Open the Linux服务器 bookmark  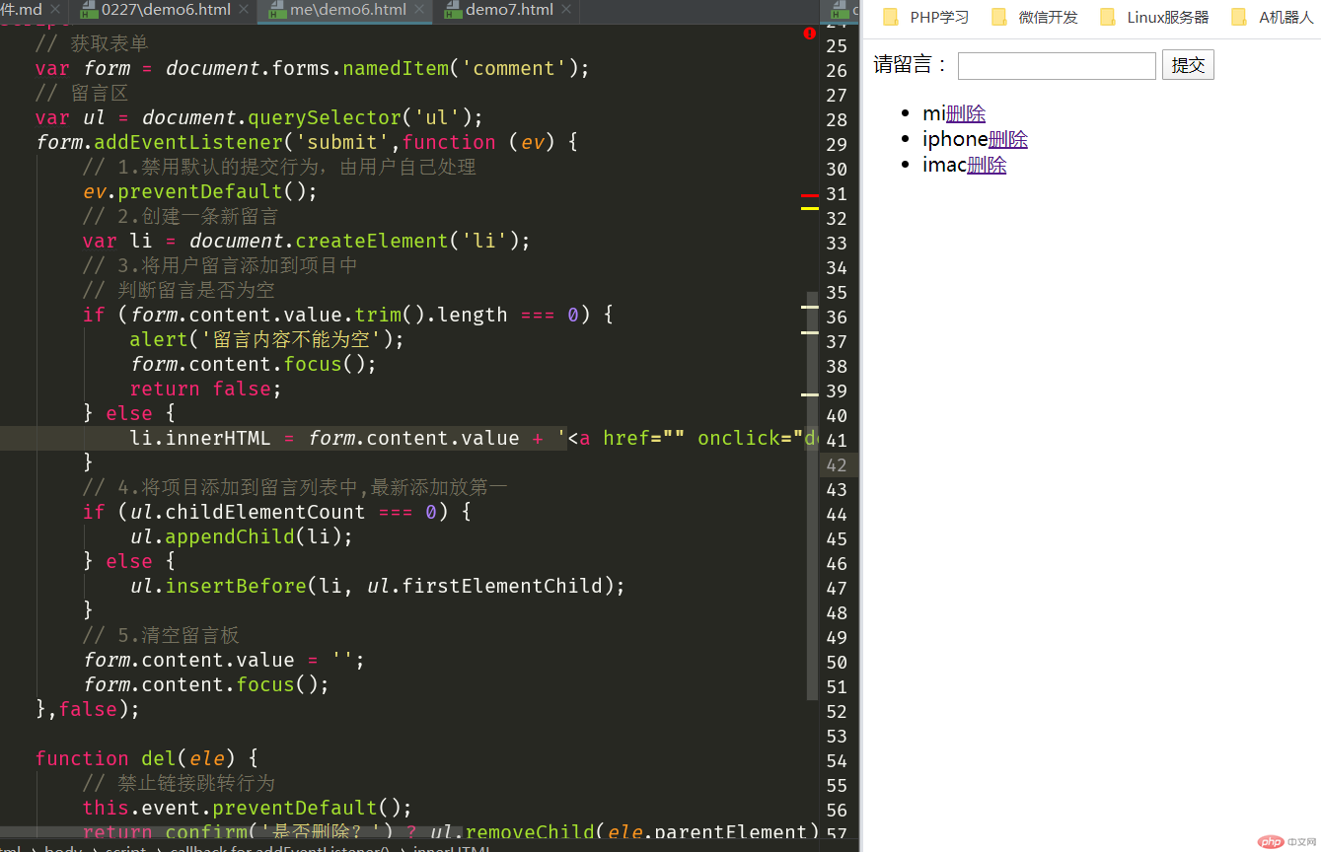1154,18
